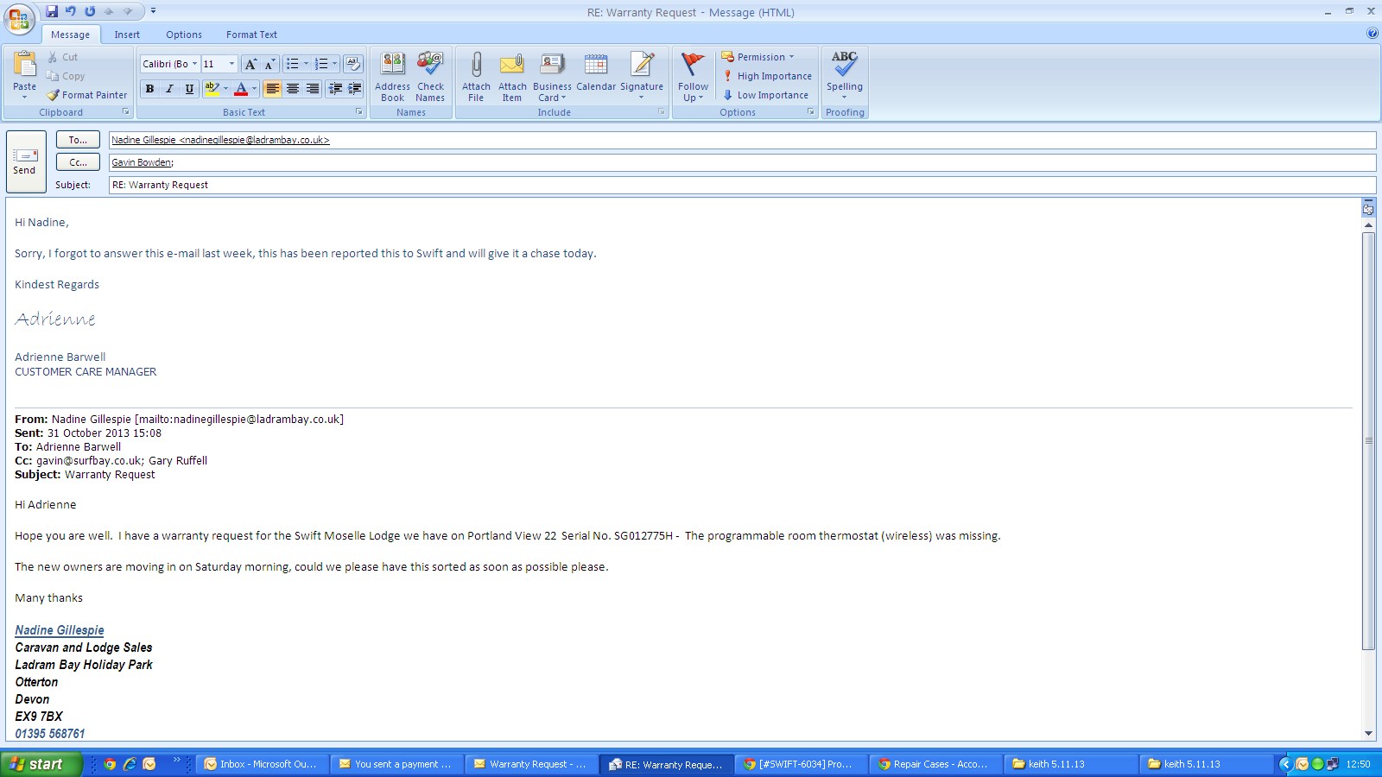Open the '[#SWIFT-6034]' Chrome taskbar window
Image resolution: width=1382 pixels, height=777 pixels.
click(801, 764)
